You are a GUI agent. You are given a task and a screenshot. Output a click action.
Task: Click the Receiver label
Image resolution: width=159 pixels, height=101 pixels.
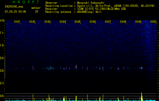click(51, 9)
